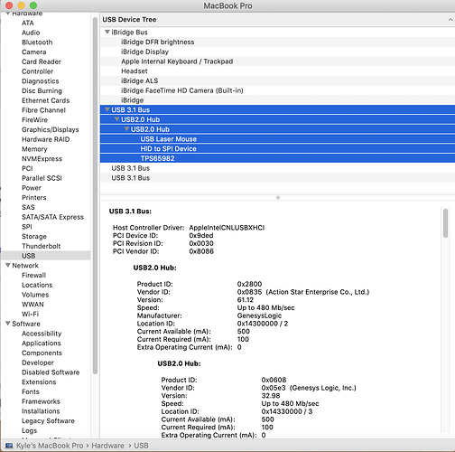Select iBridge Display device row
This screenshot has width=455, height=452.
[x=277, y=52]
